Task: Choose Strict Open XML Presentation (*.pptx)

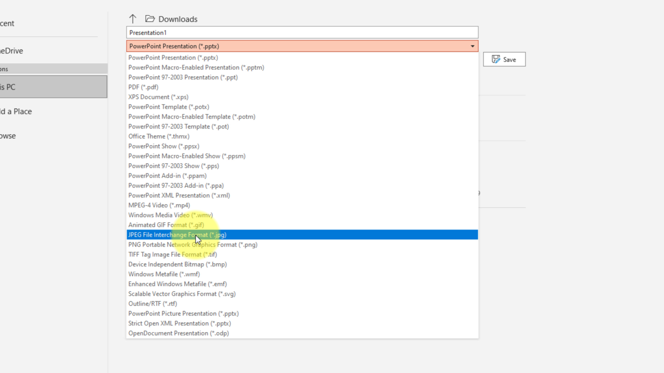Action: click(x=302, y=323)
